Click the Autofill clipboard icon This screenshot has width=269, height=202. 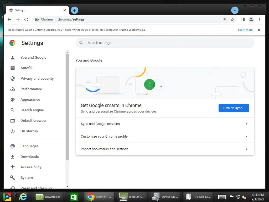(13, 68)
